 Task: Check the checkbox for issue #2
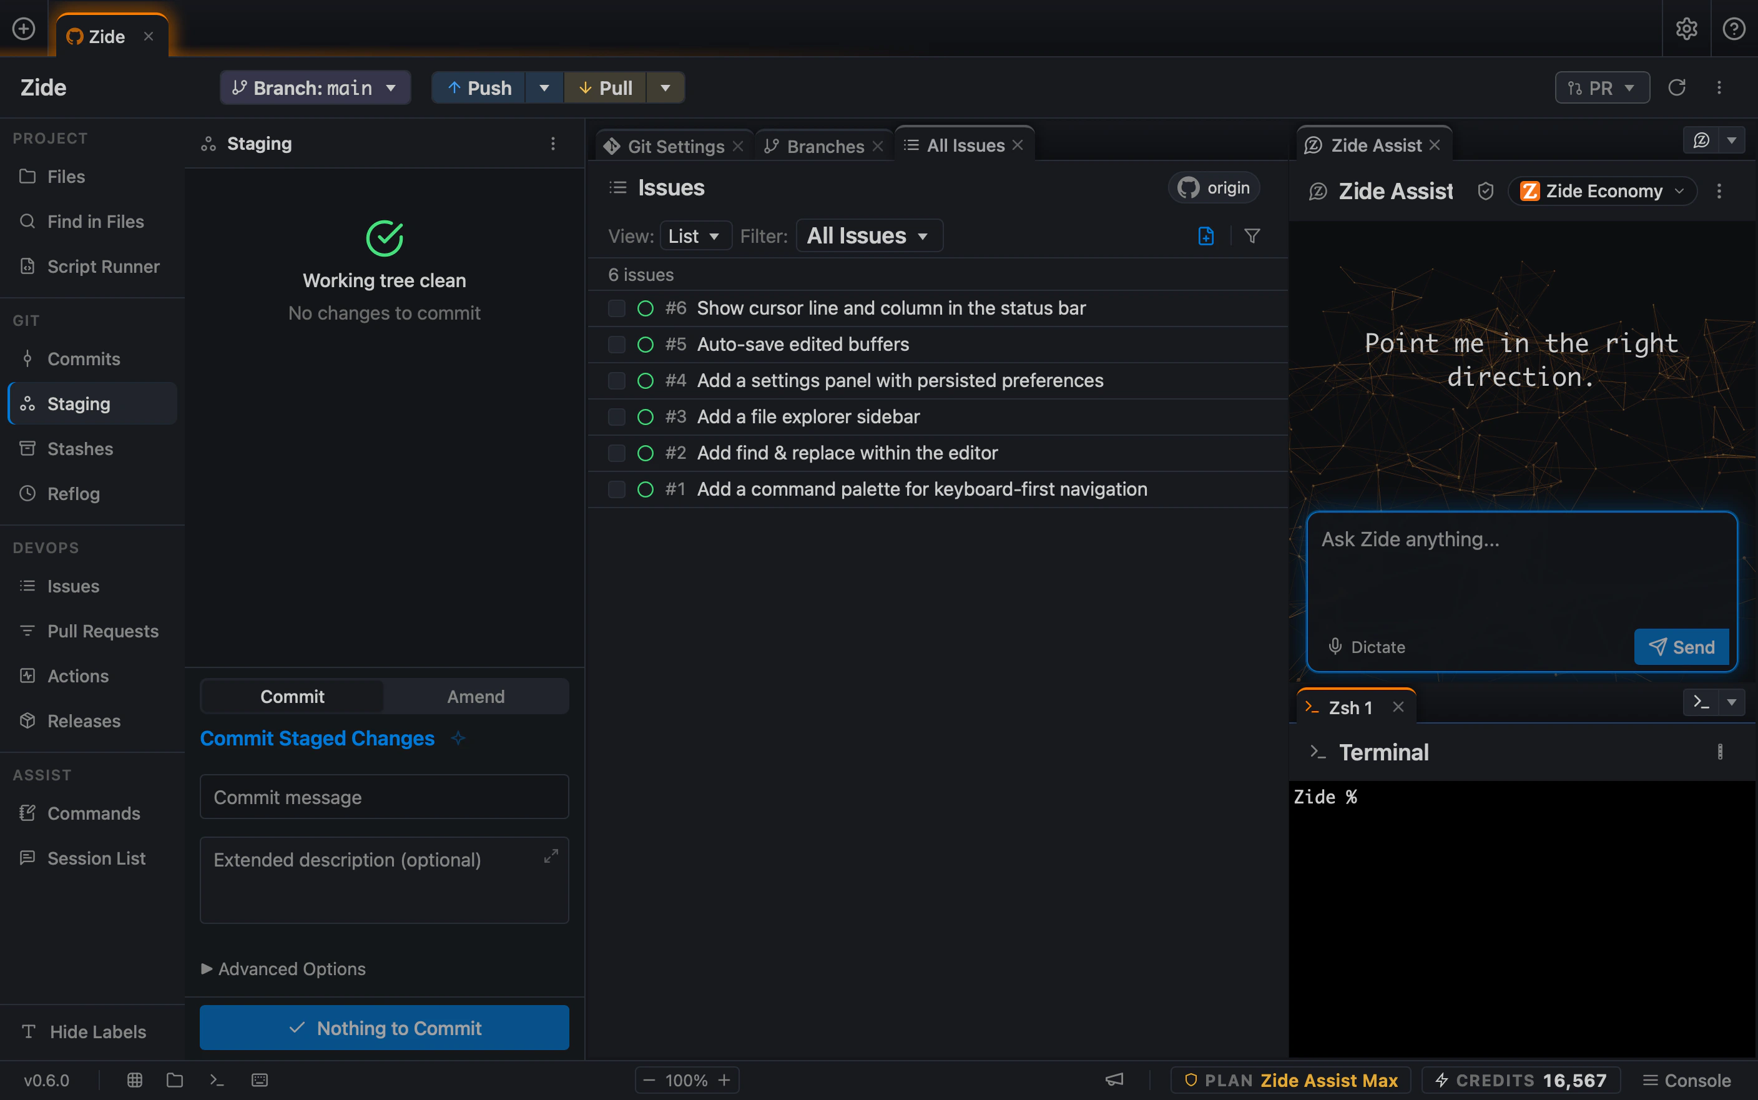tap(616, 453)
